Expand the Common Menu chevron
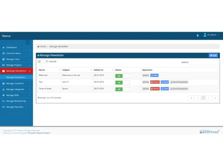Viewport: 223px width, 167px height. [x=29, y=53]
